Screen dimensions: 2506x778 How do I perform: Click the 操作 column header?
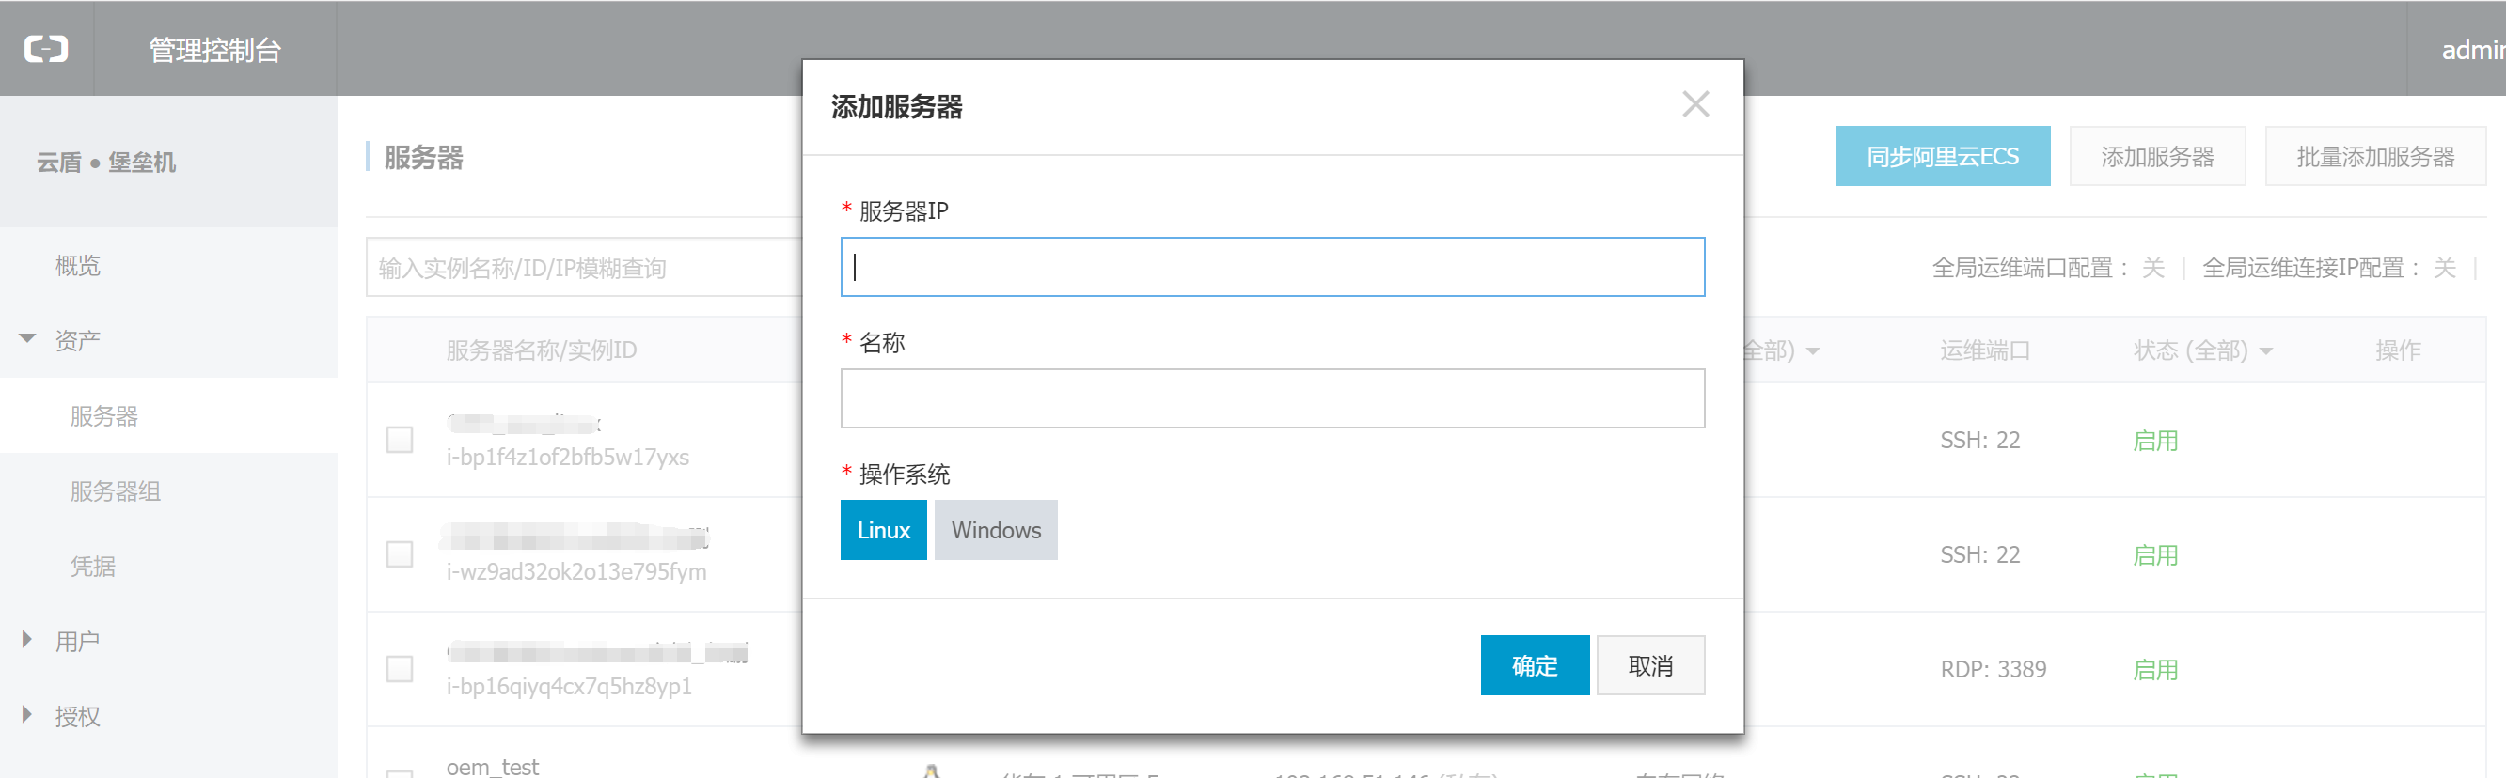click(2398, 350)
